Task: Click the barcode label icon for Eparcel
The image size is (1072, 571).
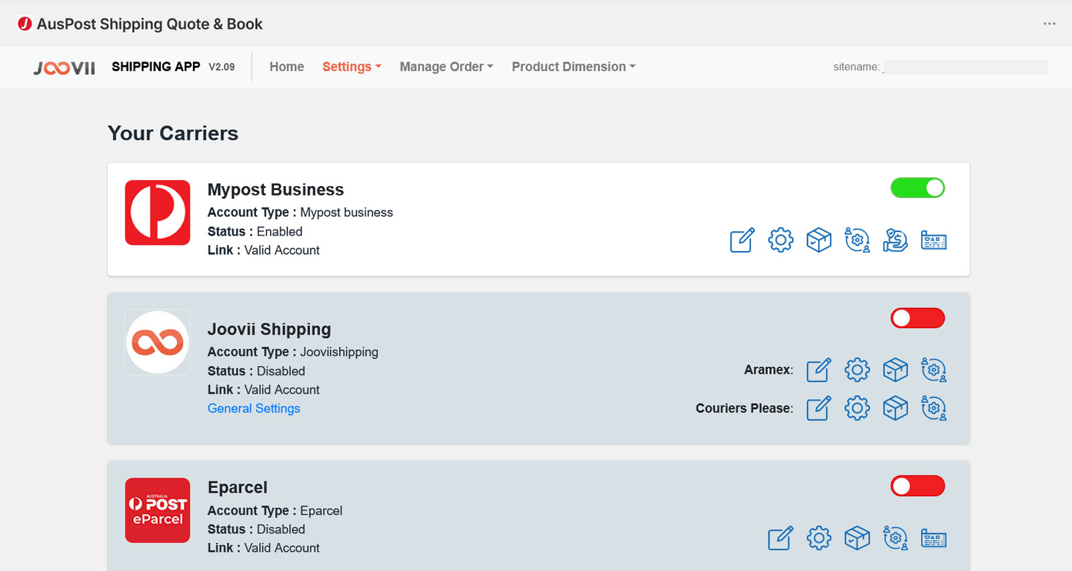Action: 933,538
